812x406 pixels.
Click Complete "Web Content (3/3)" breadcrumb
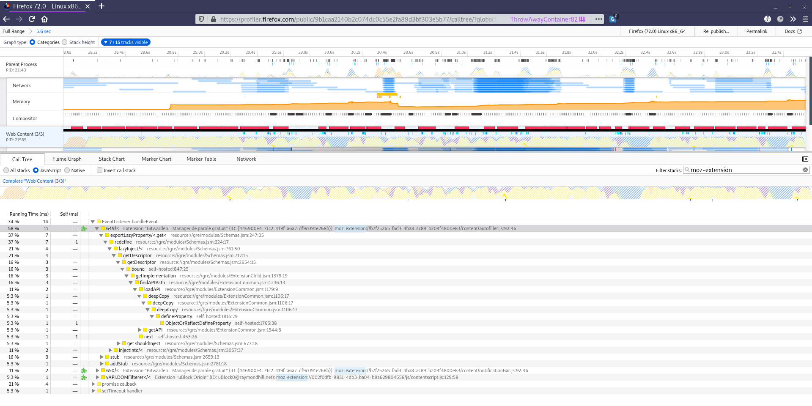pos(34,181)
